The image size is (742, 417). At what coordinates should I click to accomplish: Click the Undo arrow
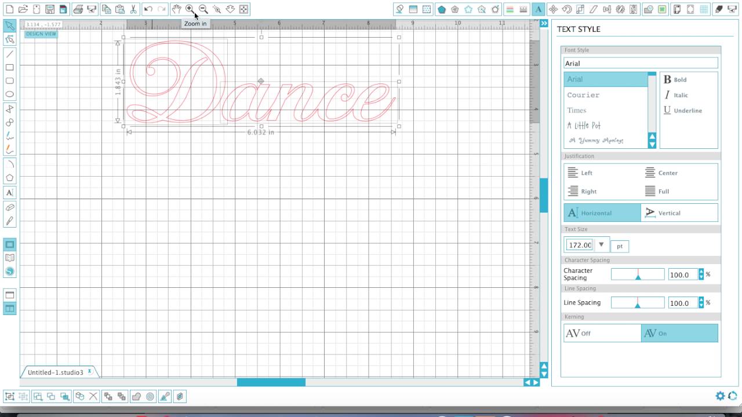point(148,9)
